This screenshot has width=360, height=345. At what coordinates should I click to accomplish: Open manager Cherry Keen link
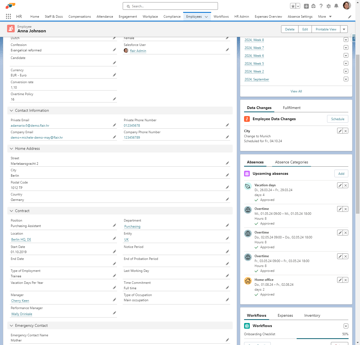[x=20, y=301]
